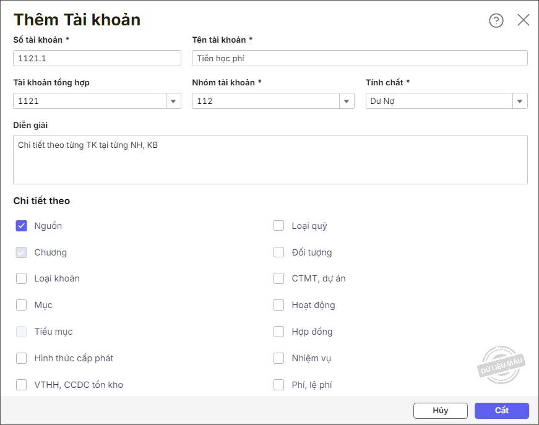The height and width of the screenshot is (425, 539).
Task: Select the Mục checkbox
Action: point(22,305)
